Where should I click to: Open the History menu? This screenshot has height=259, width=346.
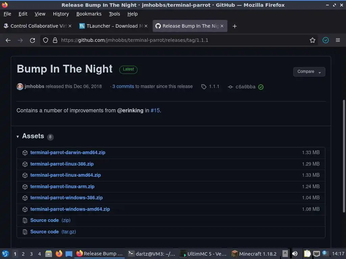61,14
